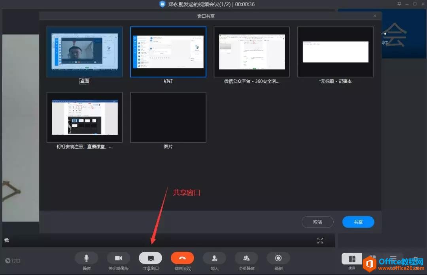End the meeting with red 结束会议 button

(x=182, y=258)
